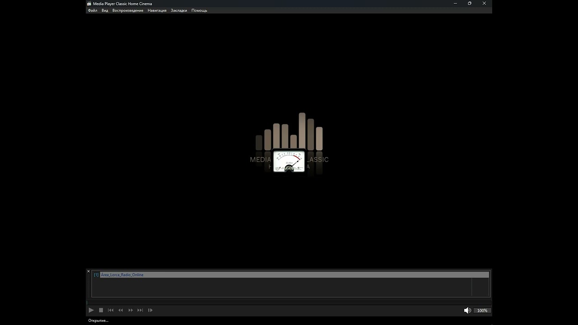Open the Помощь menu
Viewport: 578px width, 325px height.
[199, 10]
